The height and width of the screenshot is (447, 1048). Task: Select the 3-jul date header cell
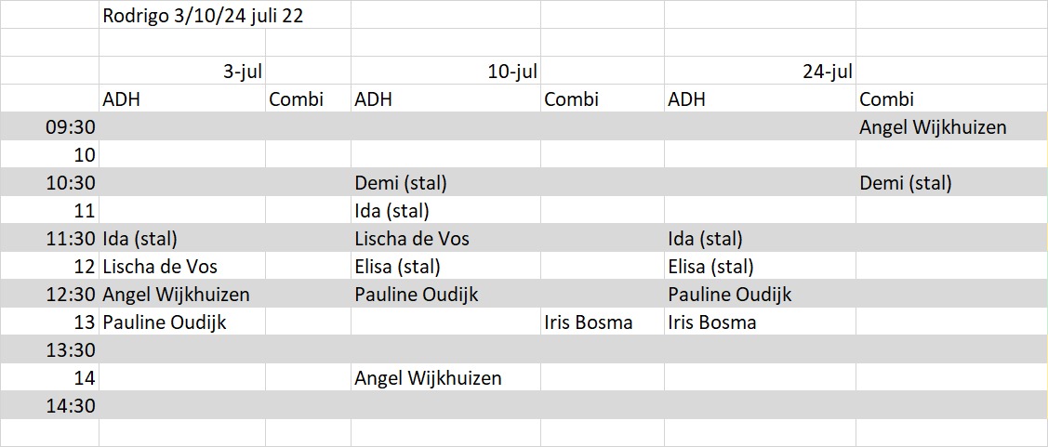(x=182, y=71)
